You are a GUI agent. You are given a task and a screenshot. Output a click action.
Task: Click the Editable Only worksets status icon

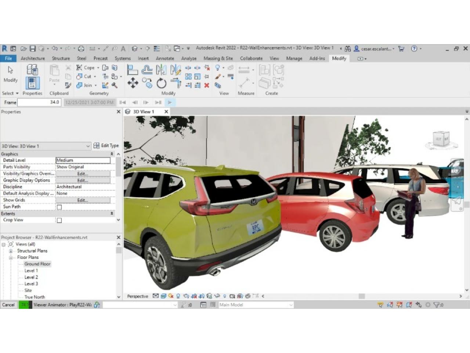coord(97,305)
